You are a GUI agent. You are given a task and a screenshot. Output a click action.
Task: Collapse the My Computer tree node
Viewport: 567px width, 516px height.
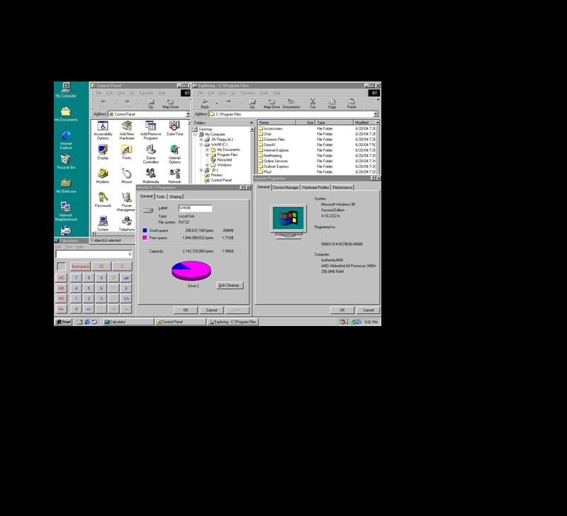(196, 135)
